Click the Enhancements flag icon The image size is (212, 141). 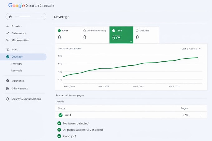point(7,88)
